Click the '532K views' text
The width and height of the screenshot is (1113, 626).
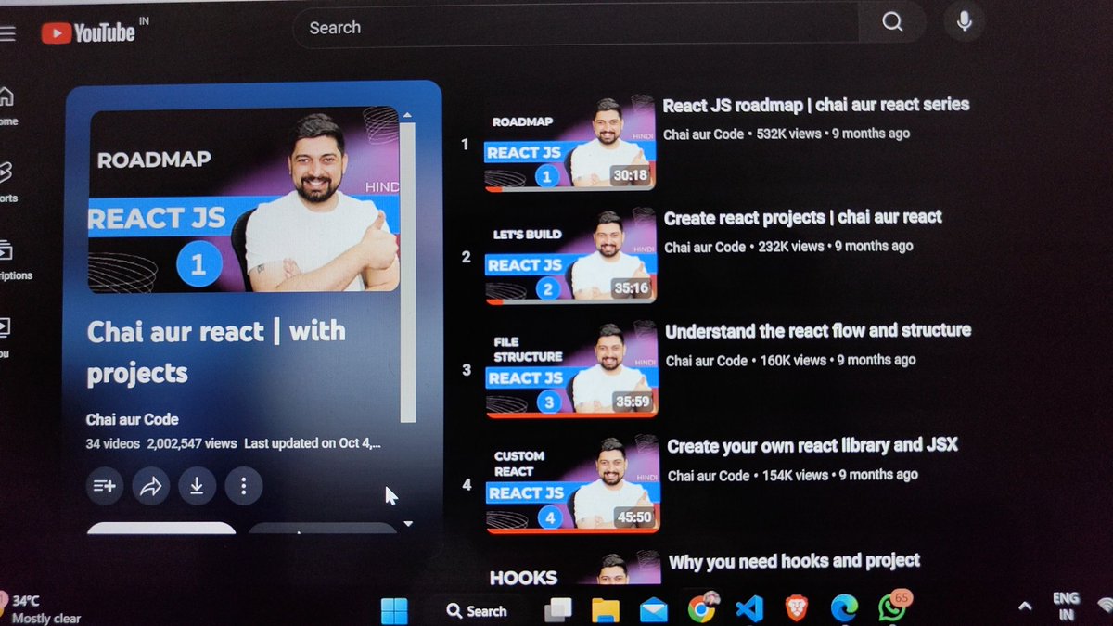click(788, 134)
